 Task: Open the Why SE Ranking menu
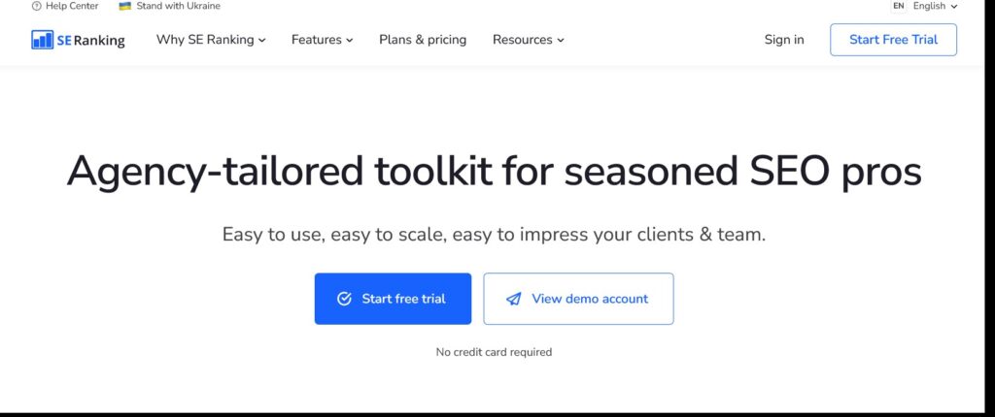coord(211,40)
